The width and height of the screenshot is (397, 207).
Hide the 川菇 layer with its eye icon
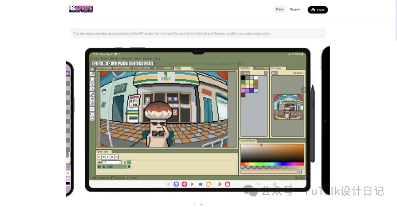(x=99, y=167)
